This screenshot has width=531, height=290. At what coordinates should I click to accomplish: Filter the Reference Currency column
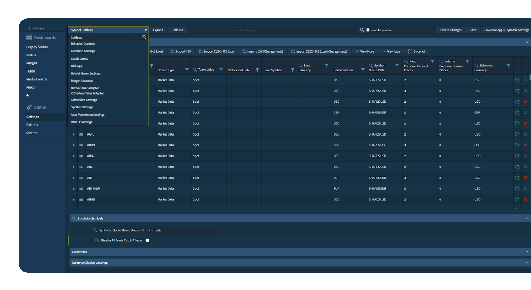508,66
